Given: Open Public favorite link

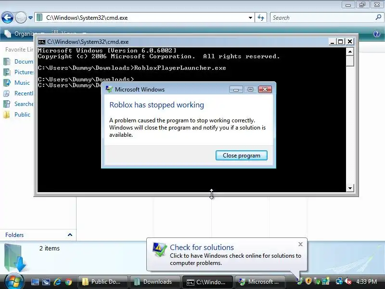Looking at the screenshot, I should click(x=17, y=115).
